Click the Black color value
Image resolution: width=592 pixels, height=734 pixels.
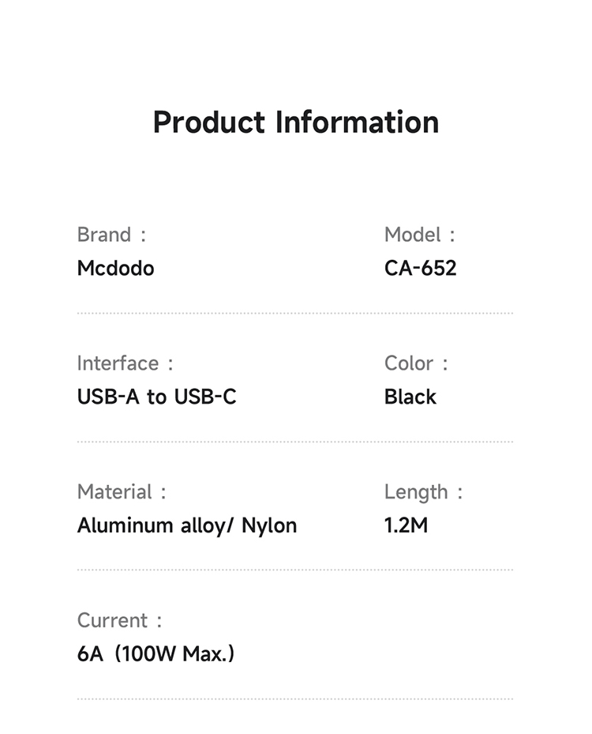(x=410, y=397)
